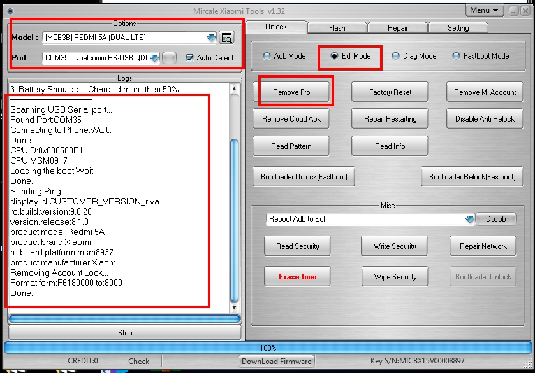Click the logs scrollbar up arrow
535x373 pixels.
click(x=234, y=89)
